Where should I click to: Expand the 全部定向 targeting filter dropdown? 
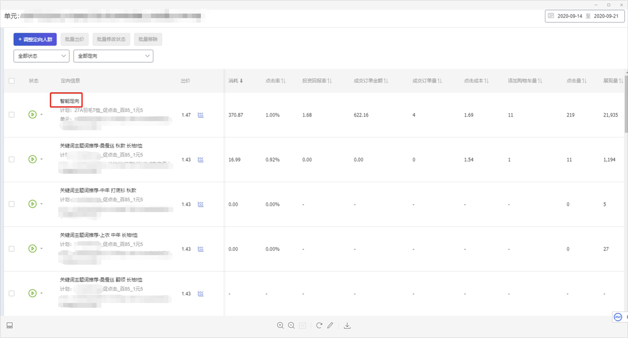[113, 56]
